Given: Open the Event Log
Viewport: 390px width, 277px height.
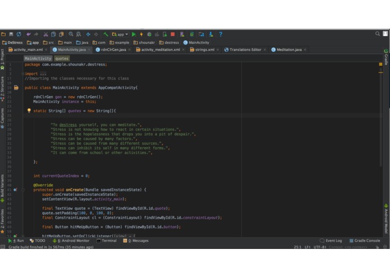Looking at the screenshot, I should coord(331,241).
